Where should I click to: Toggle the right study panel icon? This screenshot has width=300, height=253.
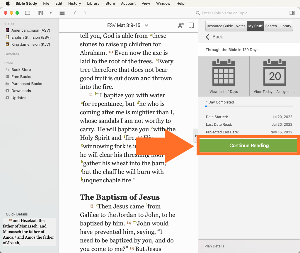tap(292, 13)
